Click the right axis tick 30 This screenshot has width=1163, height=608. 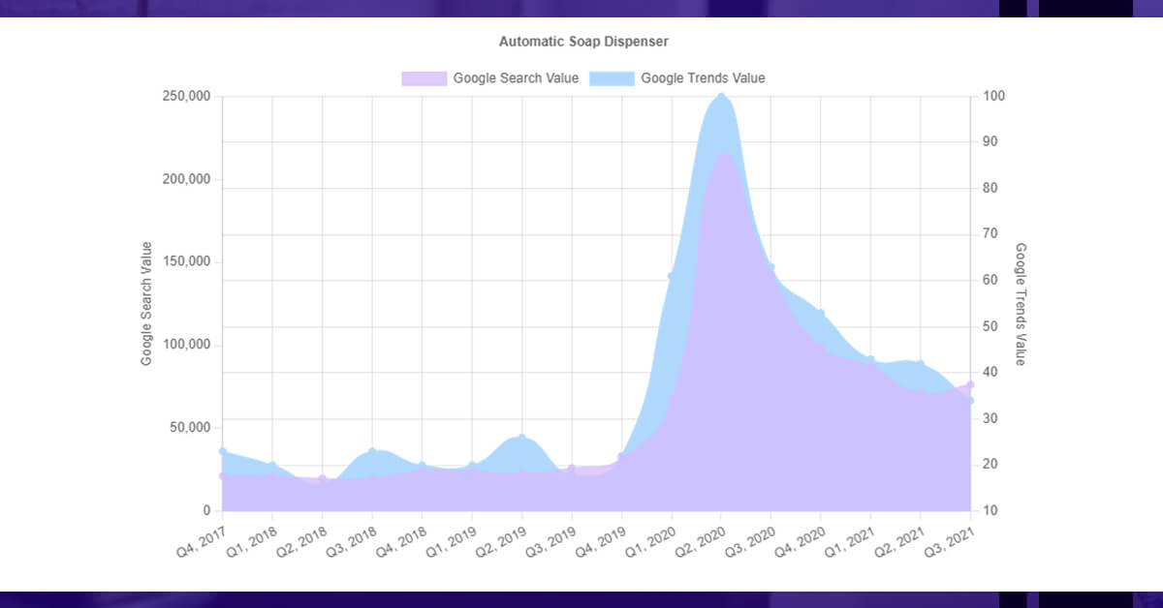(990, 419)
